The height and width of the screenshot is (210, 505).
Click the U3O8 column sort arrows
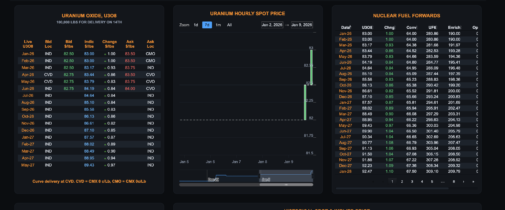[373, 27]
